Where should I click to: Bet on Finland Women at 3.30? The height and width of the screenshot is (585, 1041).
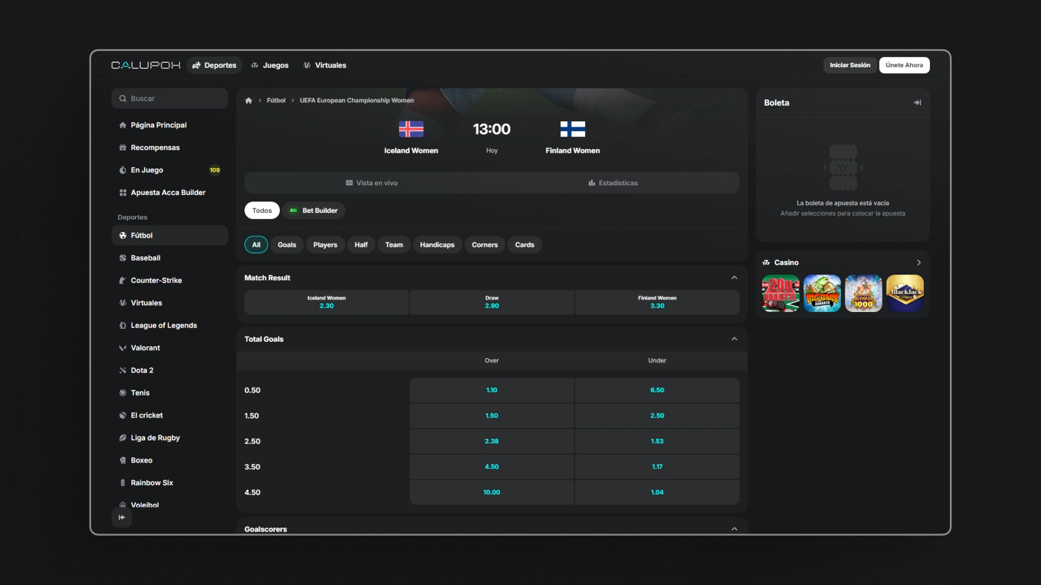(657, 302)
